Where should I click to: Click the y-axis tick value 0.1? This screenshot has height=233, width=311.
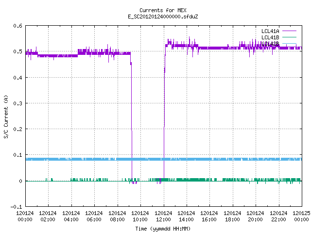[17, 155]
